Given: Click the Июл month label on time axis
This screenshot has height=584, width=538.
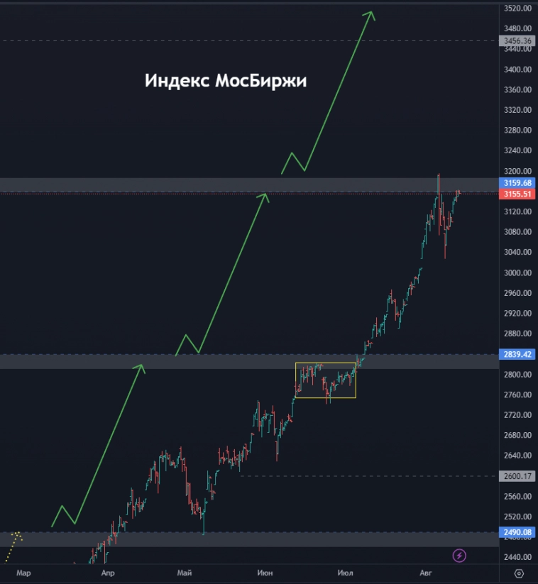Looking at the screenshot, I should (x=346, y=573).
